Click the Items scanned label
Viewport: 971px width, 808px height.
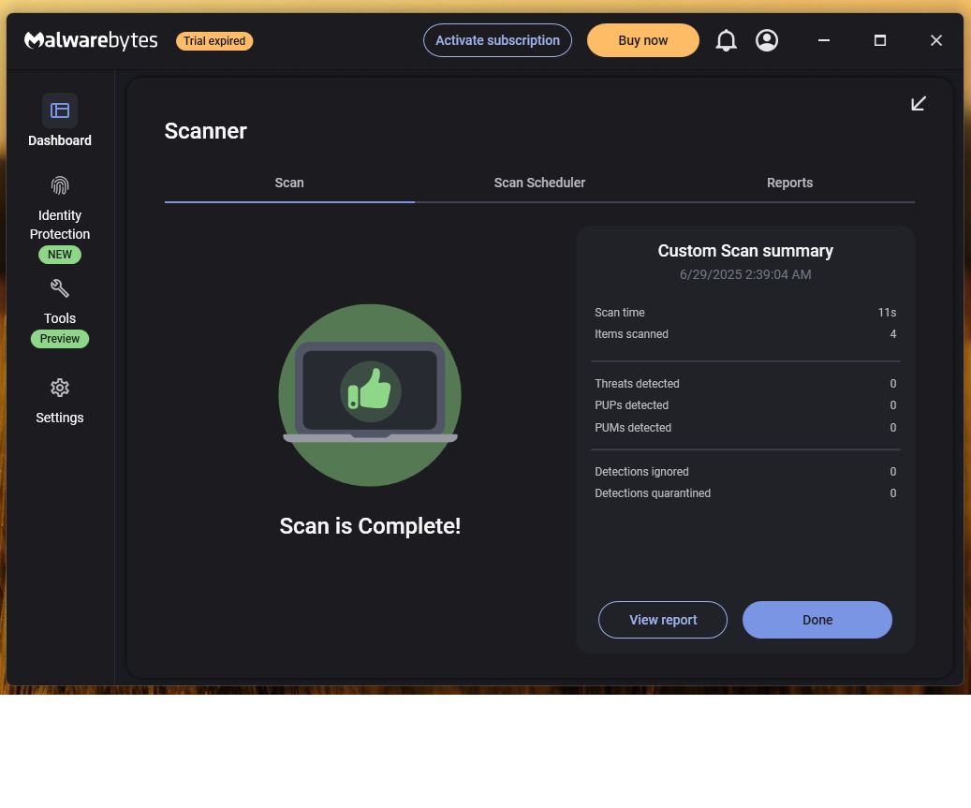coord(631,334)
